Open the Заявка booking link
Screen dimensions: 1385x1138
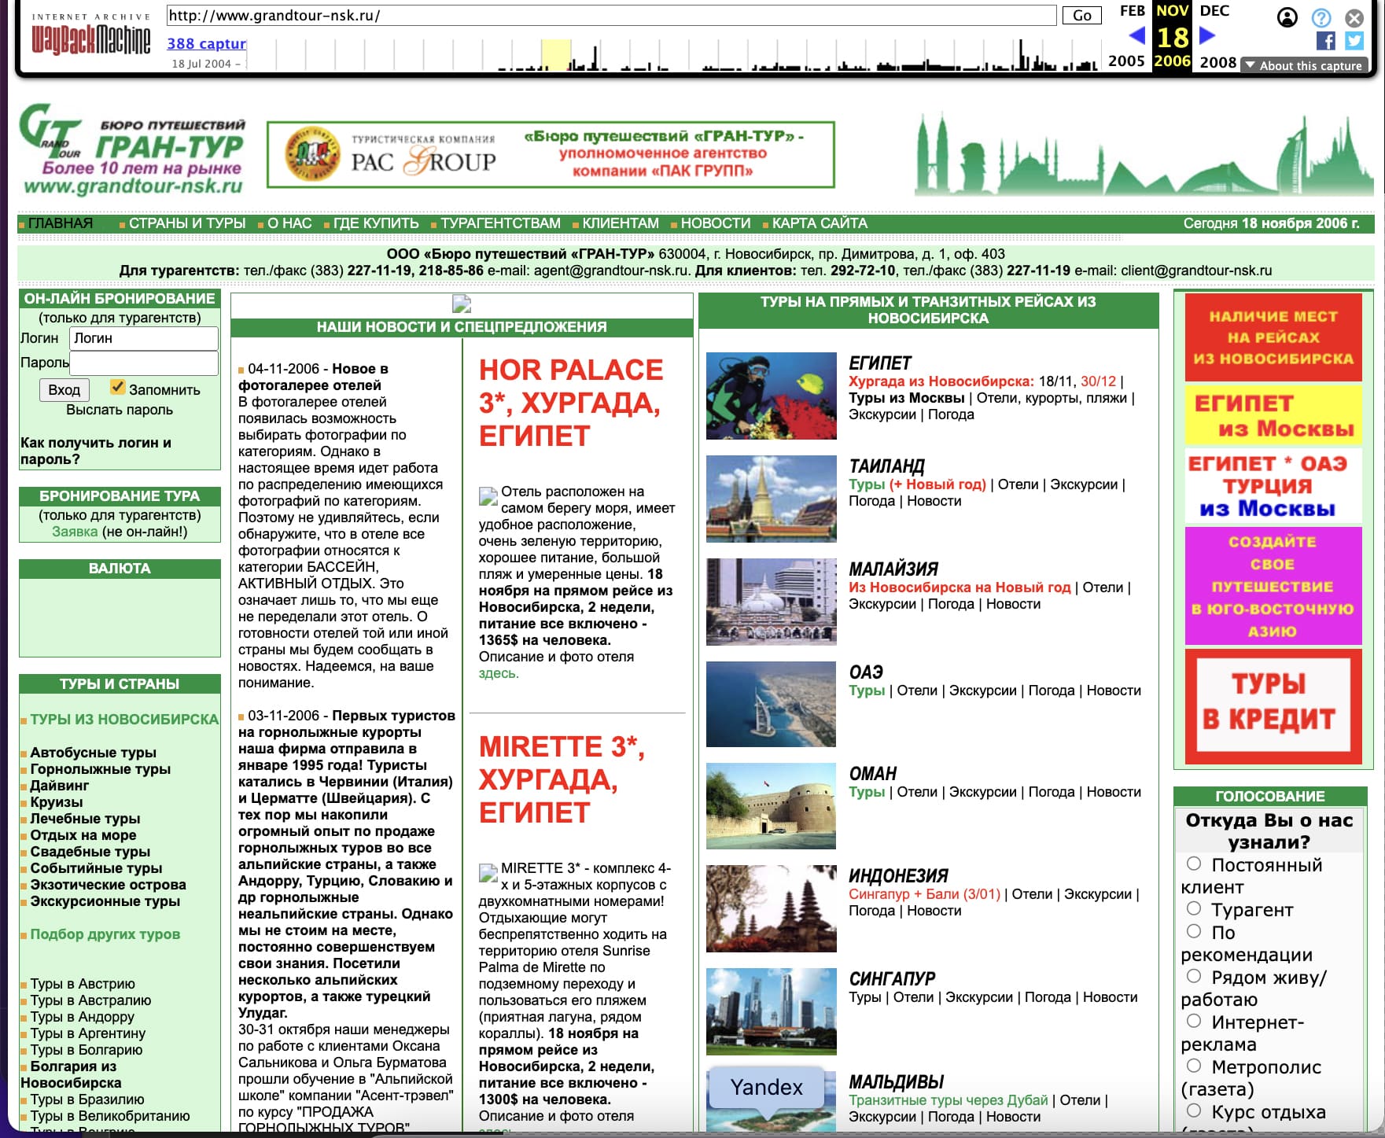75,532
